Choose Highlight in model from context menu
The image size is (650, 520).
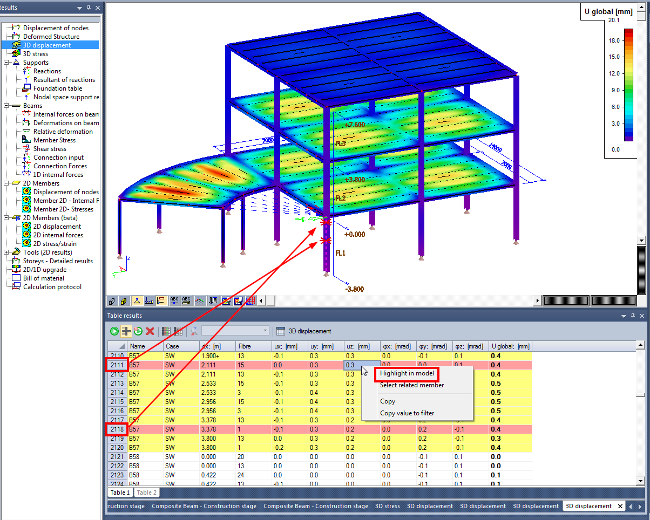click(x=407, y=373)
